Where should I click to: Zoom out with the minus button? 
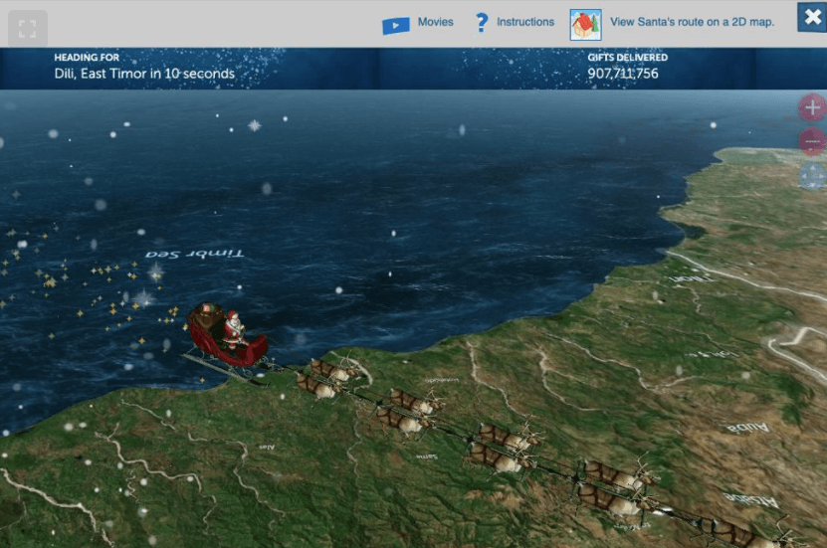[812, 141]
